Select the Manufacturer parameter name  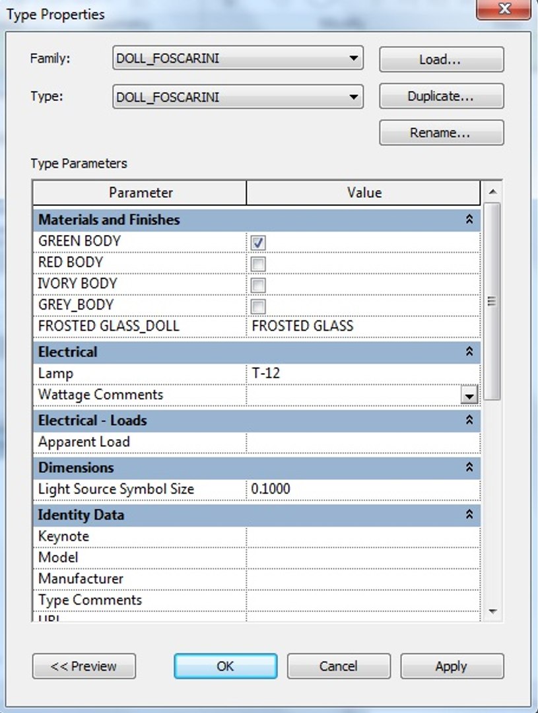click(81, 579)
